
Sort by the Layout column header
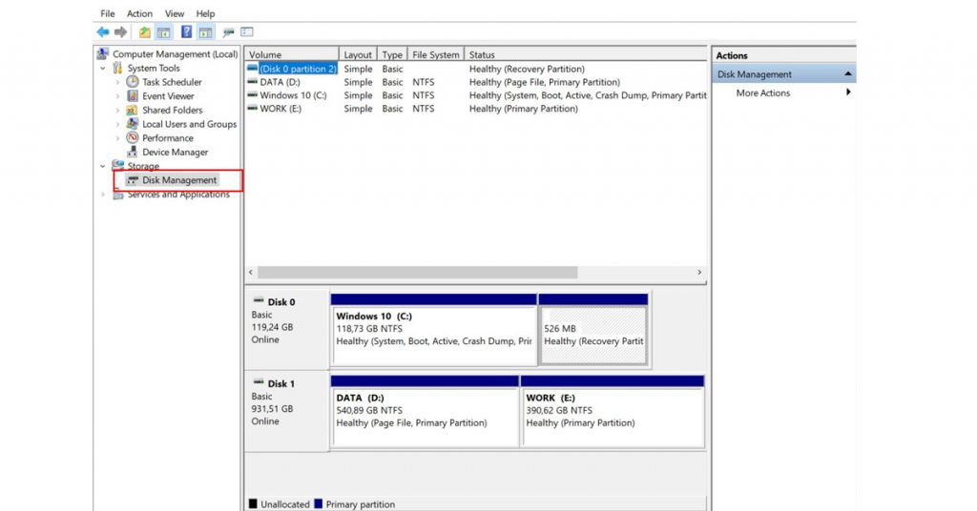click(358, 54)
